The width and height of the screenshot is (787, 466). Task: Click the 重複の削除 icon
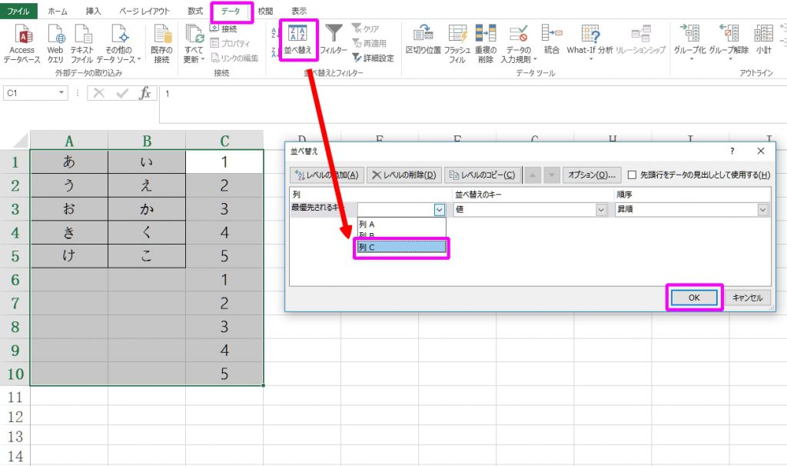pyautogui.click(x=485, y=35)
